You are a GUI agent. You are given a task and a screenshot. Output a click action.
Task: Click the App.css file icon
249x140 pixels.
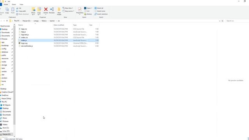pos(19,29)
